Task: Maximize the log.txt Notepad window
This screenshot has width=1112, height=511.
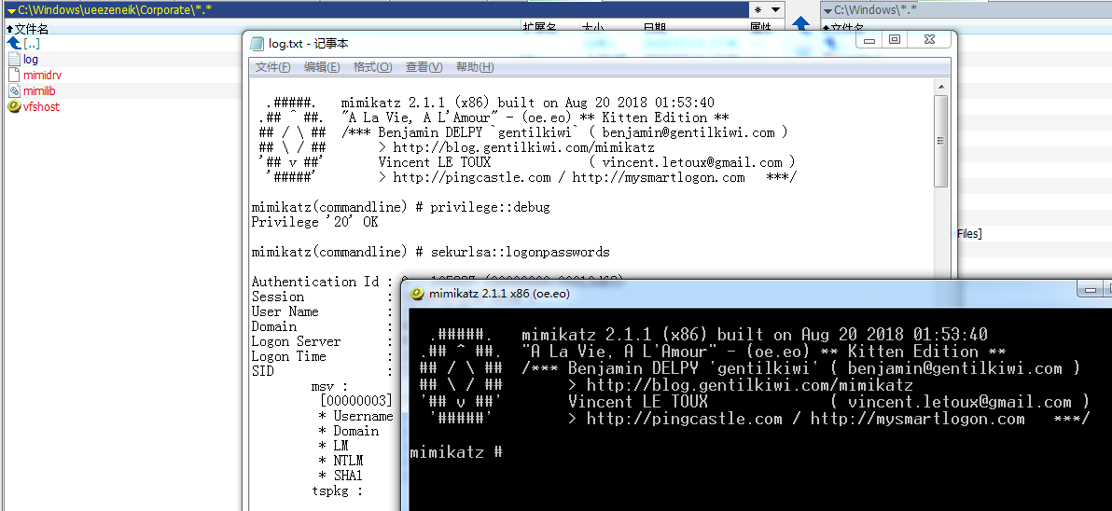Action: click(x=895, y=40)
